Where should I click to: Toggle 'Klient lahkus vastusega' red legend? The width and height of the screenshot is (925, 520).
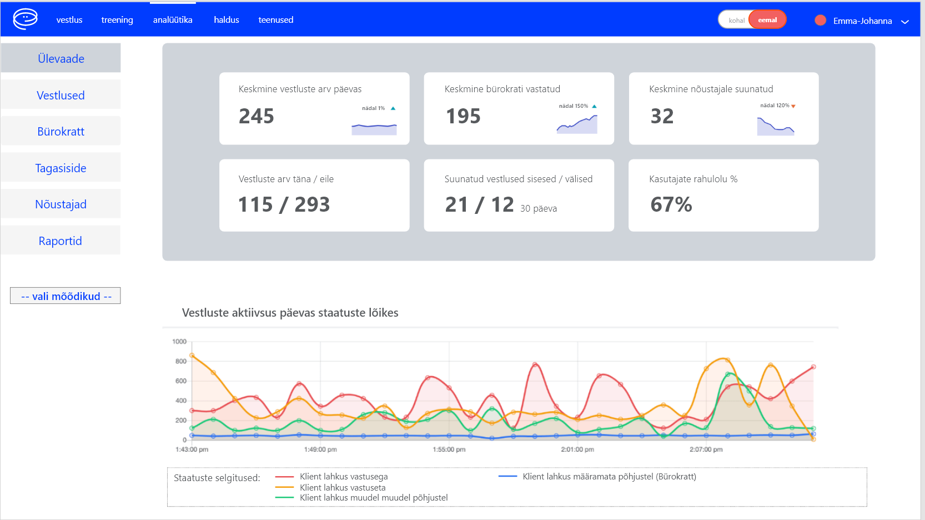click(332, 477)
